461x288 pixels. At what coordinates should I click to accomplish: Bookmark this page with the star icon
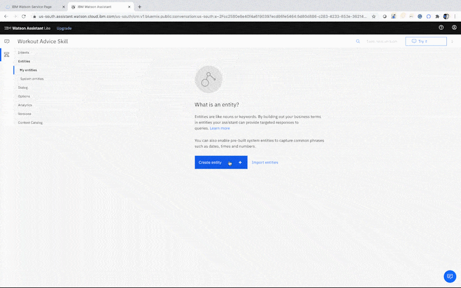click(374, 16)
